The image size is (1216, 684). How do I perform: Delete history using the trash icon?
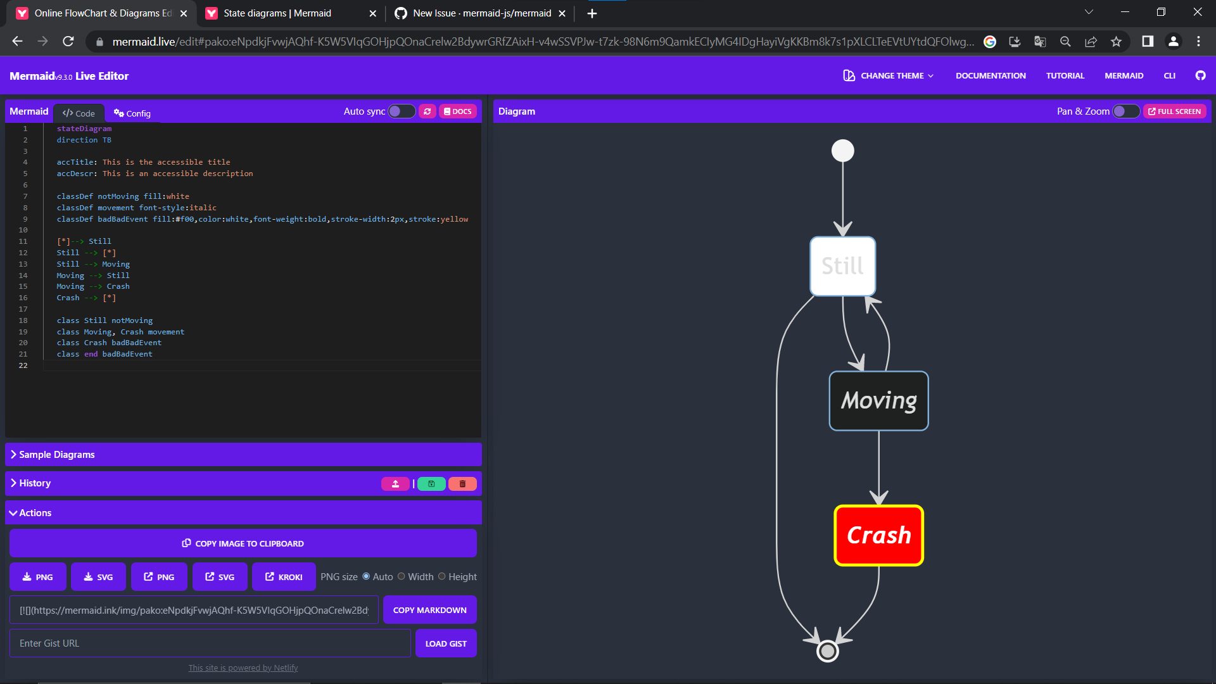[x=463, y=483]
